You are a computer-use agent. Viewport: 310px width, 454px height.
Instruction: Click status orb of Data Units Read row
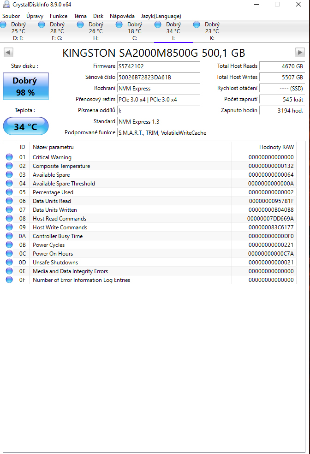pos(9,201)
